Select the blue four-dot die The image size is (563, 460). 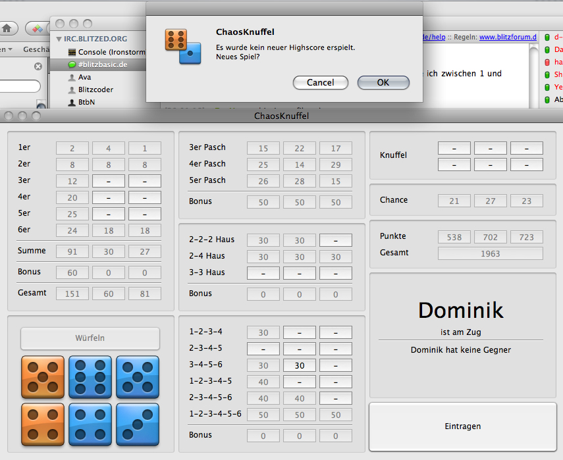click(90, 424)
